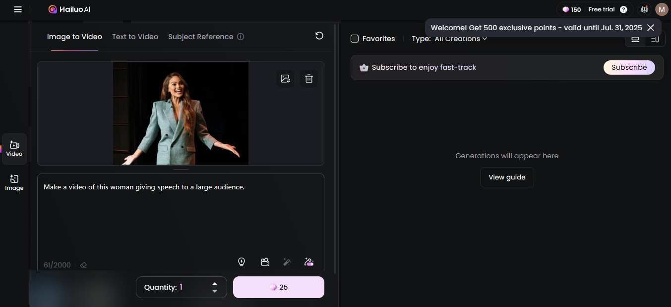
Task: Open the hamburger menu
Action: tap(18, 9)
